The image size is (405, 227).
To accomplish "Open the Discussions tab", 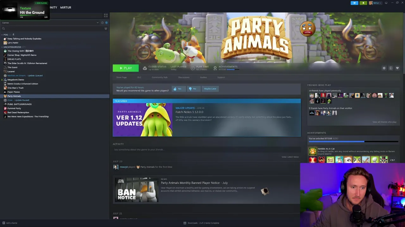I will (x=184, y=77).
